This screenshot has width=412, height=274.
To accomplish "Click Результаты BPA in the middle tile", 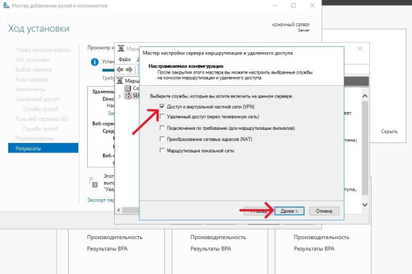I will [211, 249].
